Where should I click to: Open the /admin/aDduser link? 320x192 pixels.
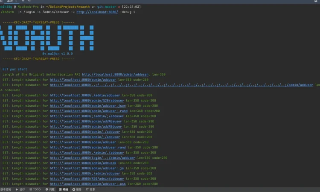coord(83,142)
